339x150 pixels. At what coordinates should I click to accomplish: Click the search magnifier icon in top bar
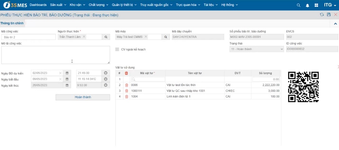point(298,5)
